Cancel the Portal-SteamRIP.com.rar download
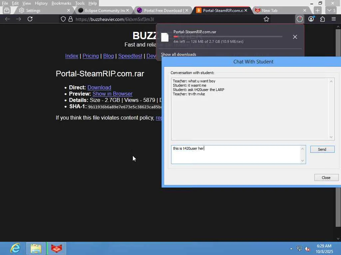This screenshot has width=341, height=255. pos(295,37)
